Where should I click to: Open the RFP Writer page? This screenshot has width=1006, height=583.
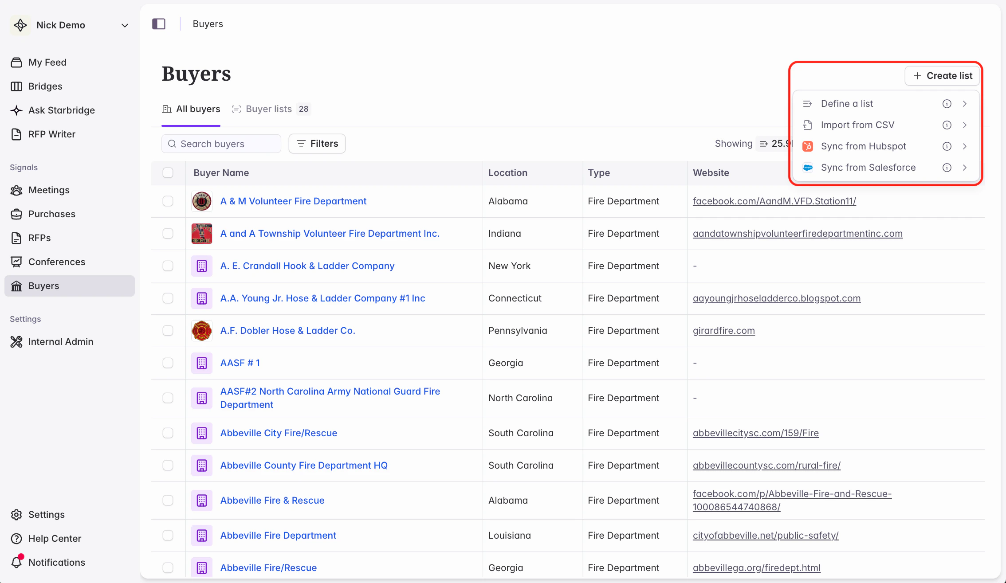pos(51,134)
